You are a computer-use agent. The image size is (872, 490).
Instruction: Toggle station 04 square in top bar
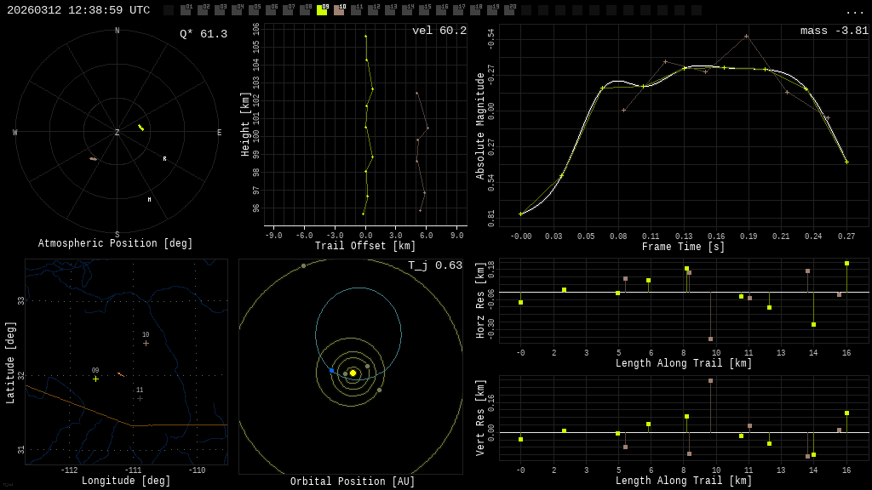[237, 10]
